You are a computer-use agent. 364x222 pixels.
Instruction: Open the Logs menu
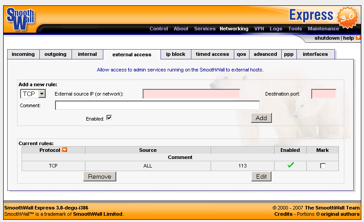click(276, 29)
